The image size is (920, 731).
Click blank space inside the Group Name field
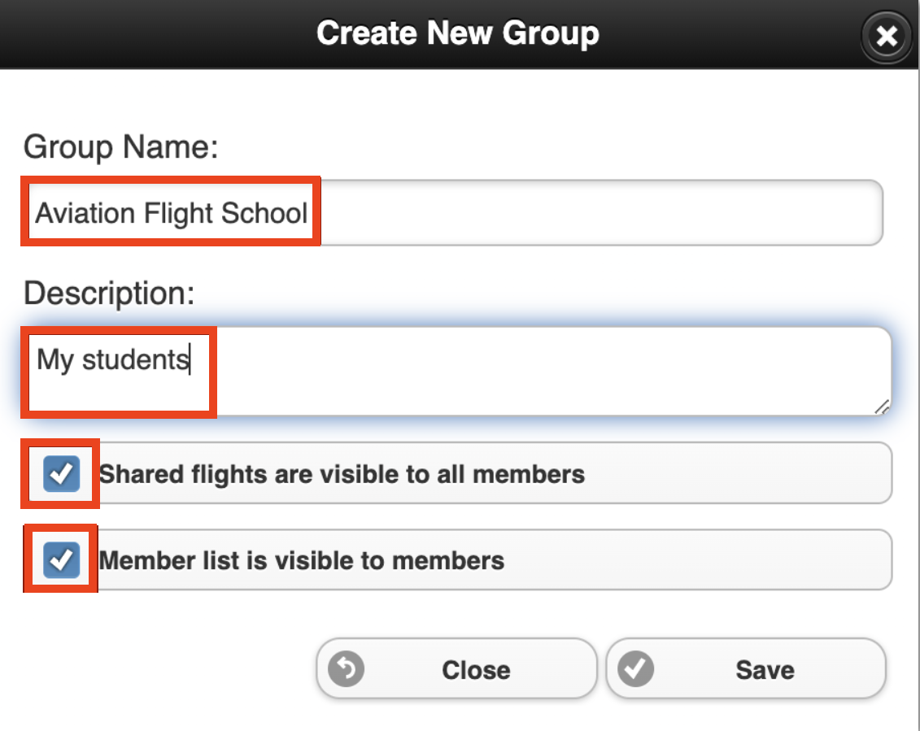click(599, 212)
